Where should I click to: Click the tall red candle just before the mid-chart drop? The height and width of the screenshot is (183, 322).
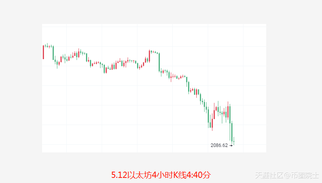tap(149, 56)
